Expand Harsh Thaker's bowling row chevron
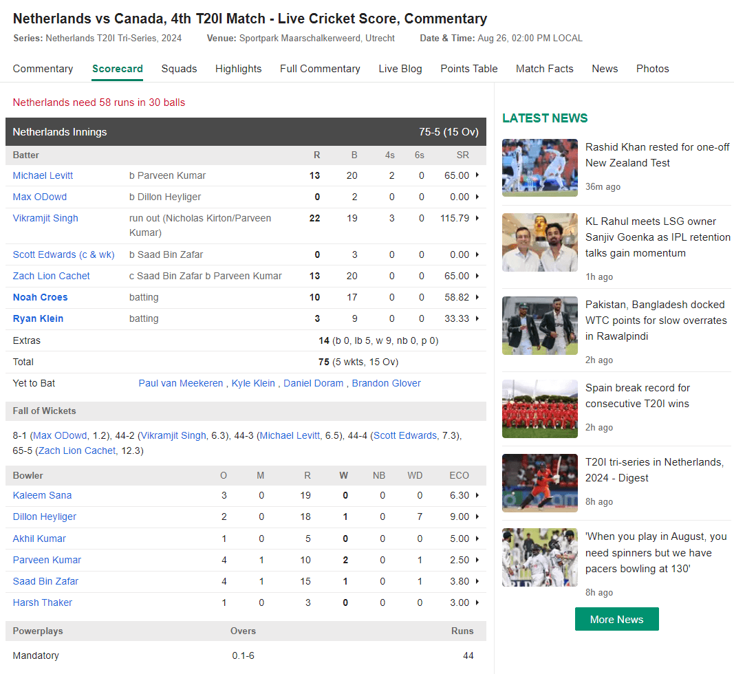 pyautogui.click(x=476, y=602)
